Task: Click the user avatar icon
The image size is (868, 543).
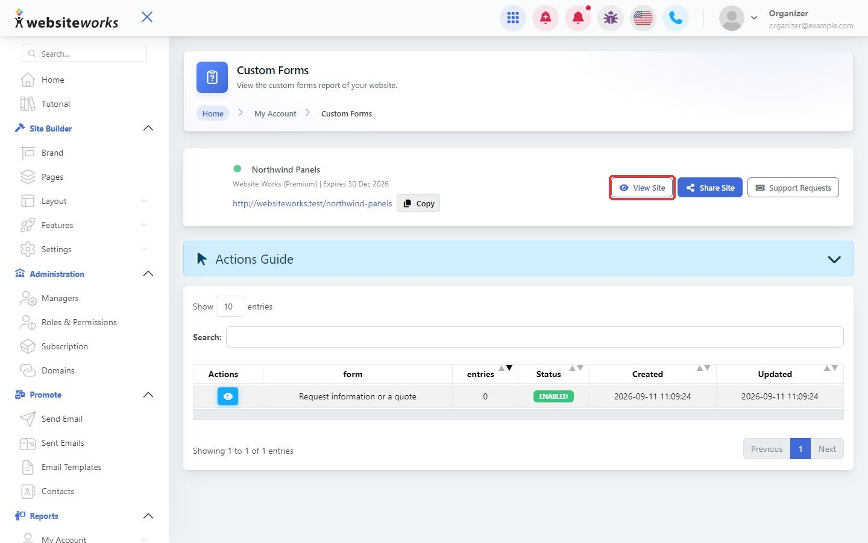Action: (732, 18)
